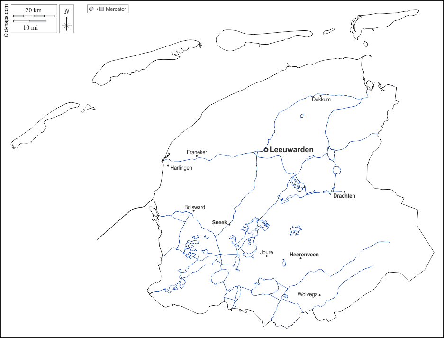Select the Bolsward town label
444x338 pixels.
[195, 207]
